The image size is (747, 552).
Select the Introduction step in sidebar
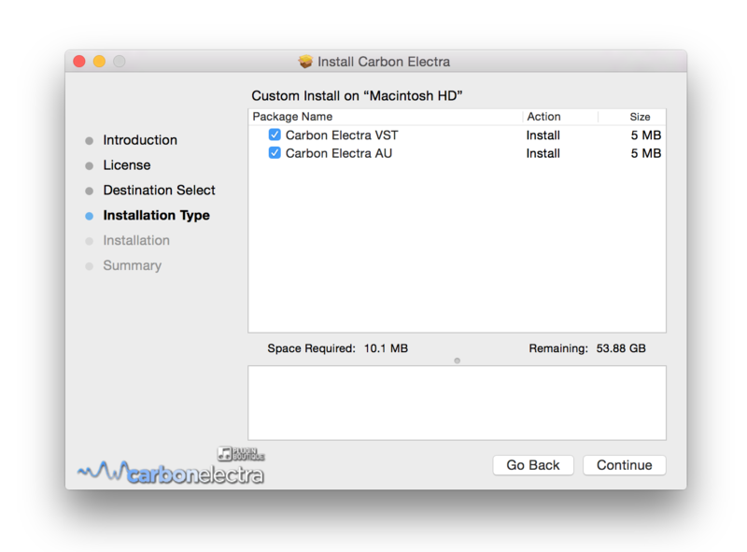pyautogui.click(x=140, y=140)
